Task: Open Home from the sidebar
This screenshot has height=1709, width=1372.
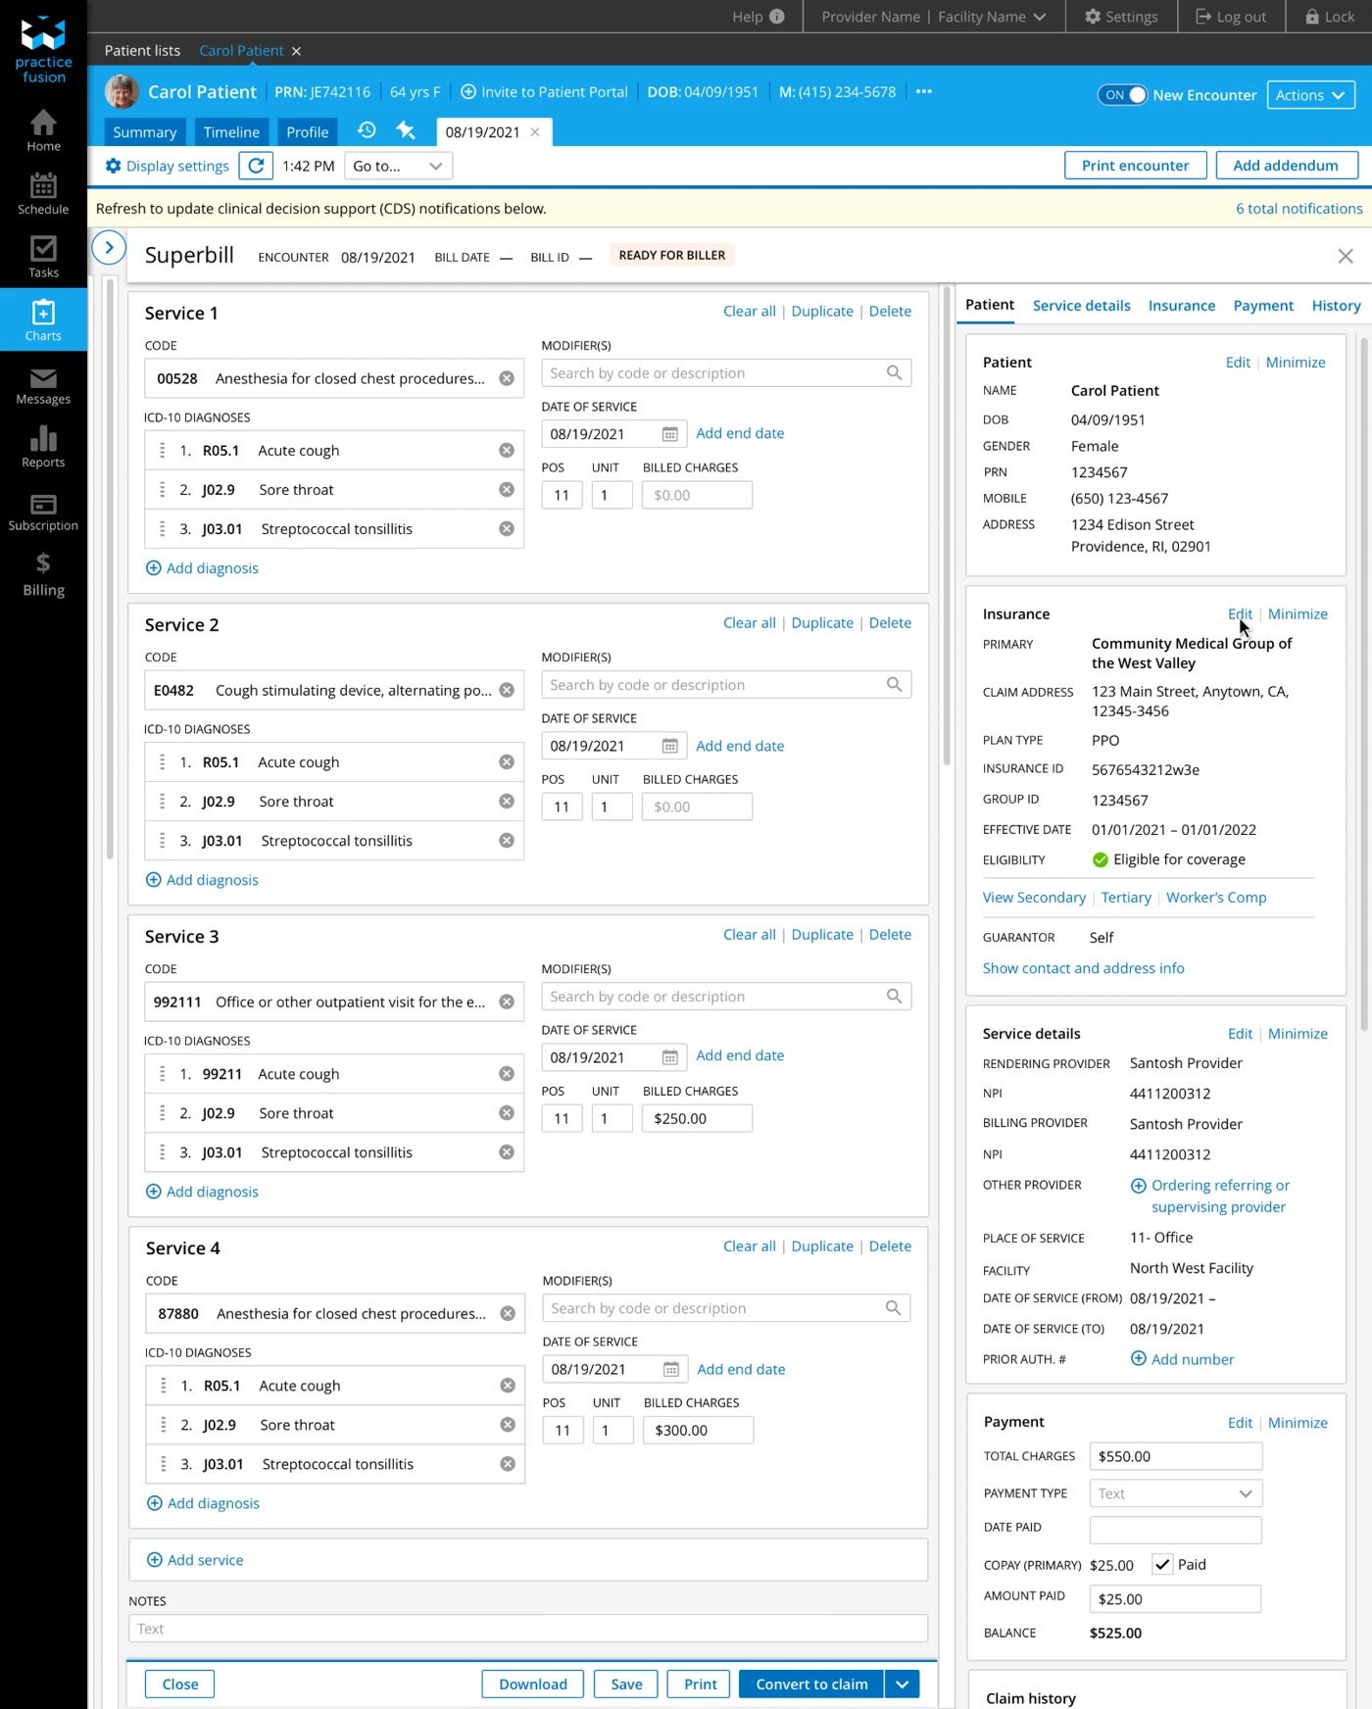Action: coord(43,130)
